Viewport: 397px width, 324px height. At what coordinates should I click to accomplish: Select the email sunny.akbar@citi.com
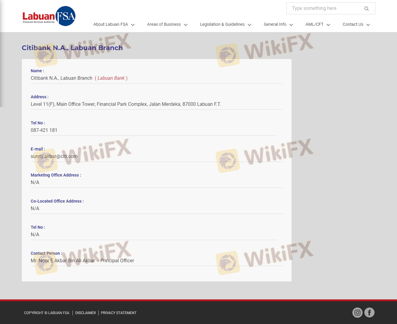[54, 156]
